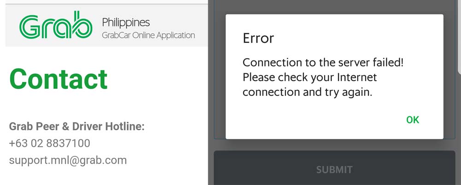Click dimmed form field strip below the dialog
The image size is (461, 185).
pyautogui.click(x=334, y=144)
